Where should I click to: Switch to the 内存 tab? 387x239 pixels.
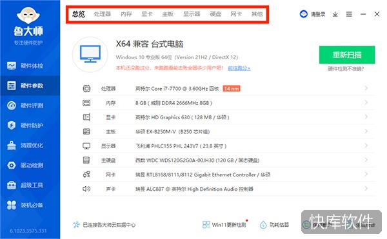[126, 14]
